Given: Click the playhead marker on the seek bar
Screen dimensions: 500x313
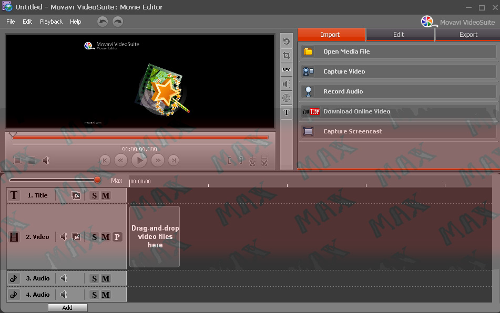Looking at the screenshot, I should (x=13, y=135).
